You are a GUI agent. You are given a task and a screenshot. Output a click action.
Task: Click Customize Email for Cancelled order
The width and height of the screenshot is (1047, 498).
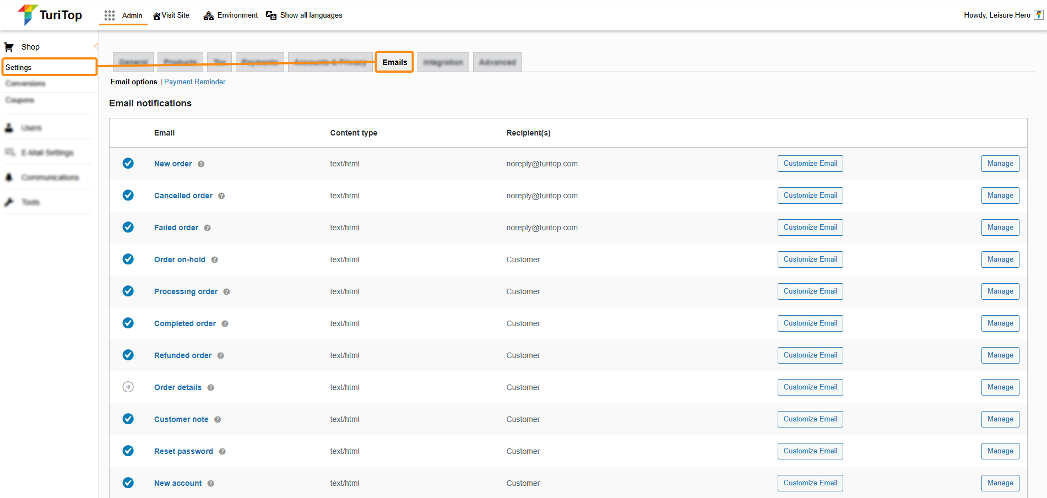click(x=810, y=196)
